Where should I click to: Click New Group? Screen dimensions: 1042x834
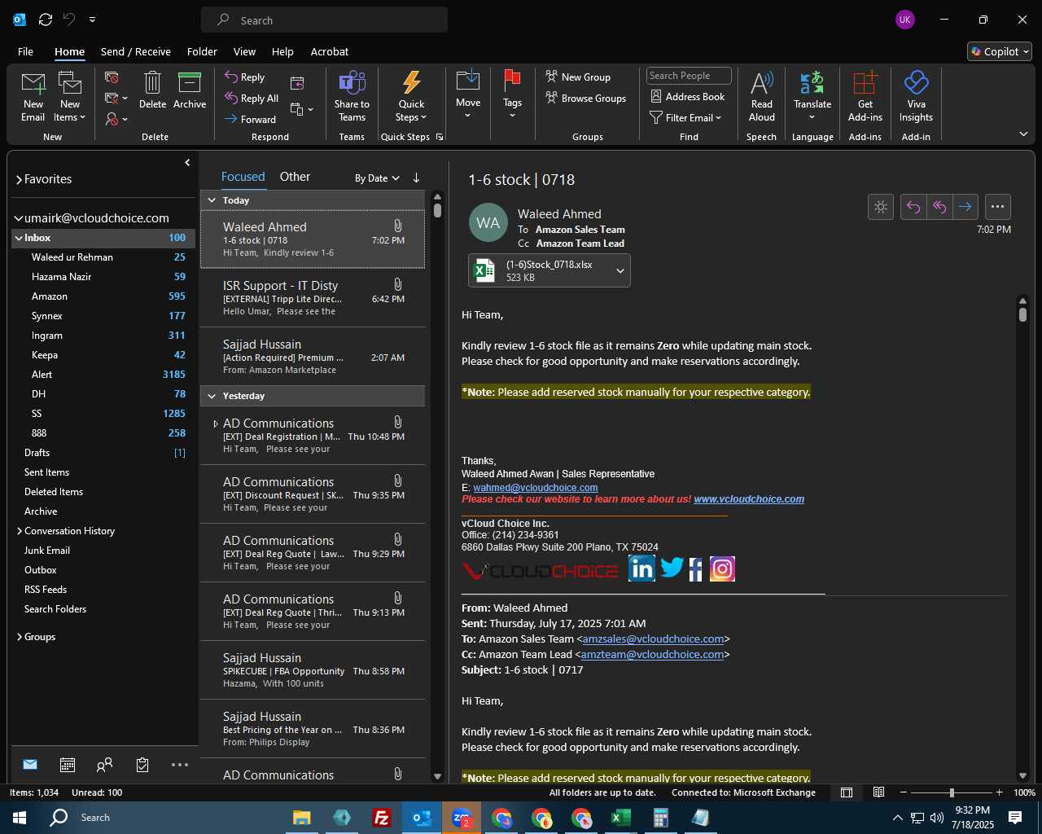click(x=578, y=77)
